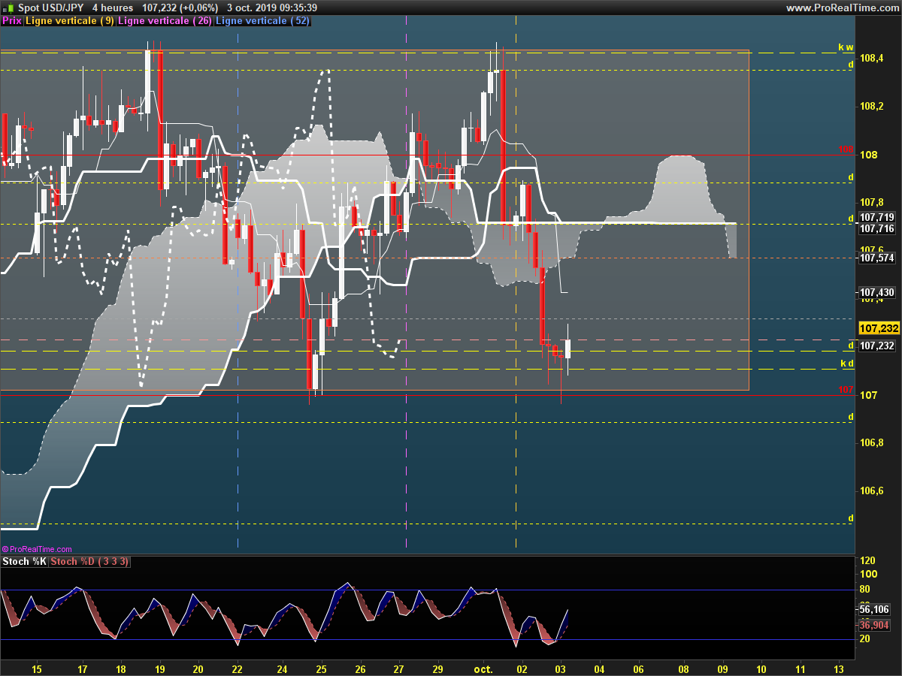Click the red 36,904 stochastic value tag
This screenshot has height=676, width=902.
873,625
